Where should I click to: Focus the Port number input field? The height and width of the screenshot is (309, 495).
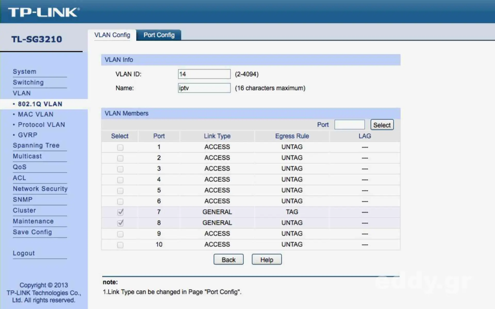pyautogui.click(x=349, y=125)
